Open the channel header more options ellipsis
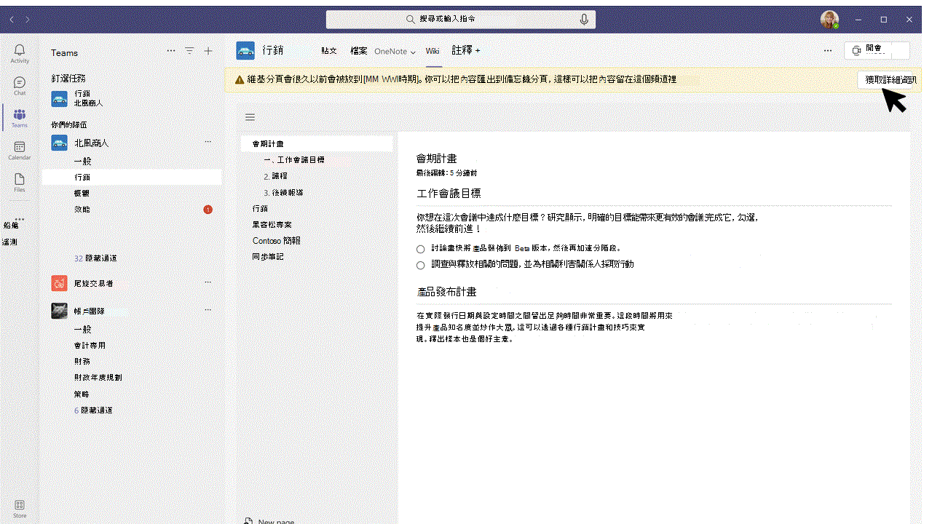 click(828, 51)
